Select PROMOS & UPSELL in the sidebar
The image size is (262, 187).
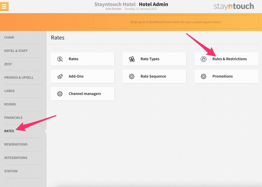(x=19, y=77)
